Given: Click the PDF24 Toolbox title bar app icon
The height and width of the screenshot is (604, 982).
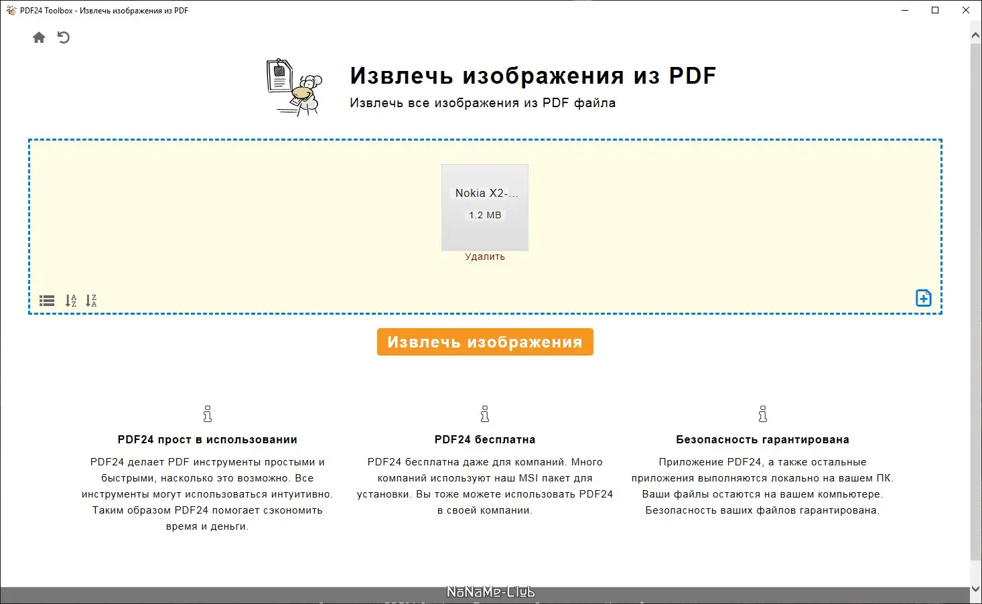Looking at the screenshot, I should 11,10.
